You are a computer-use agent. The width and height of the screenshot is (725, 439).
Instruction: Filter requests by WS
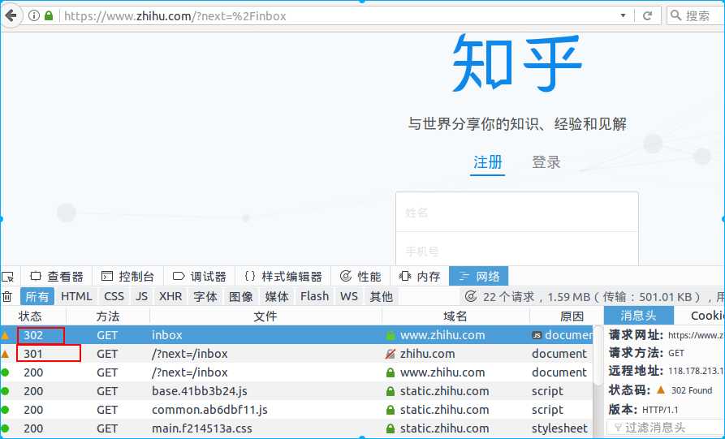[349, 297]
